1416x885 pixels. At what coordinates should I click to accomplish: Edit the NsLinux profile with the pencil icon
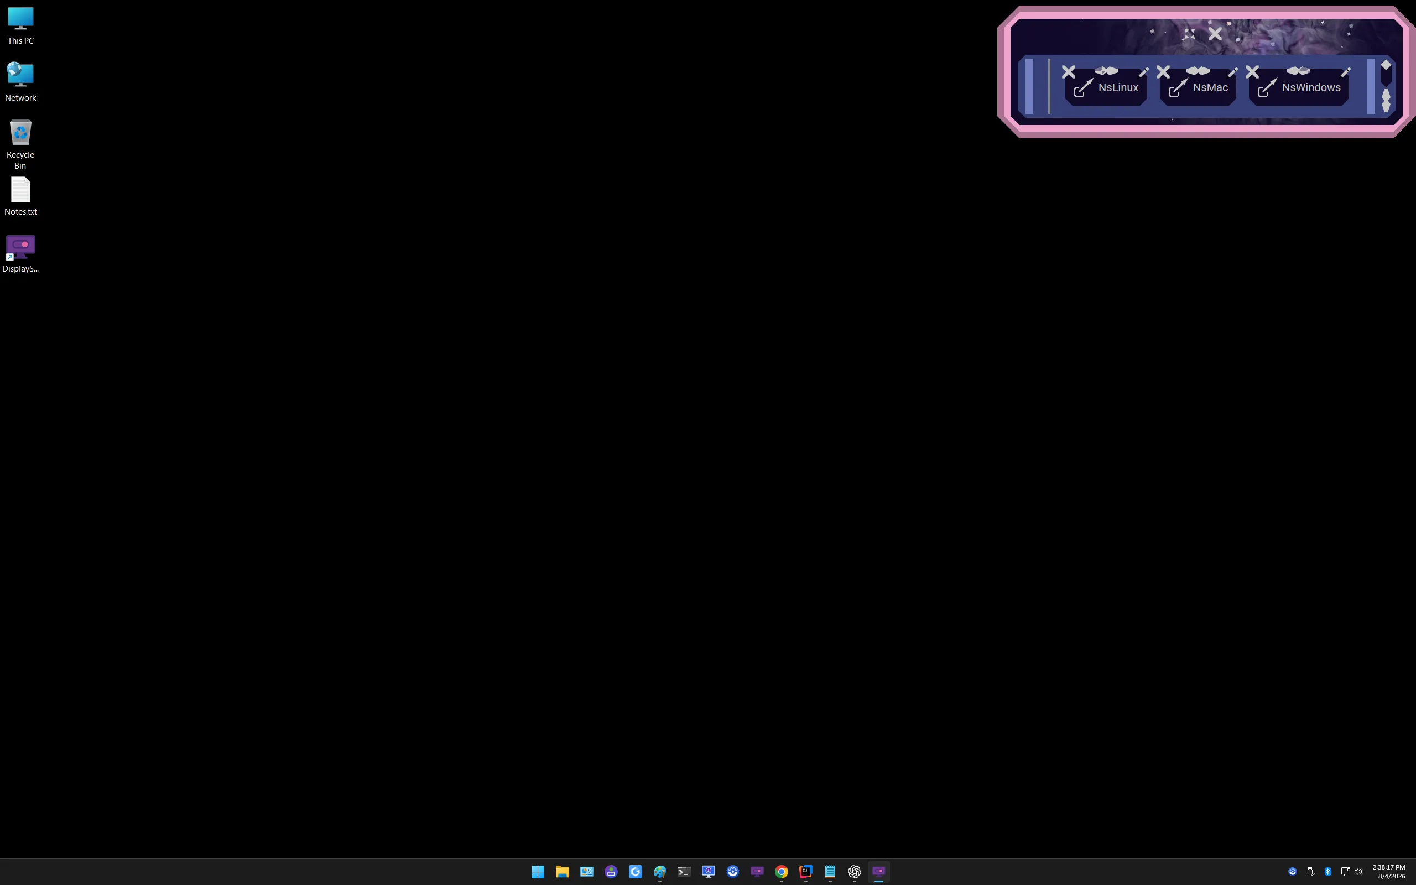[x=1144, y=72]
